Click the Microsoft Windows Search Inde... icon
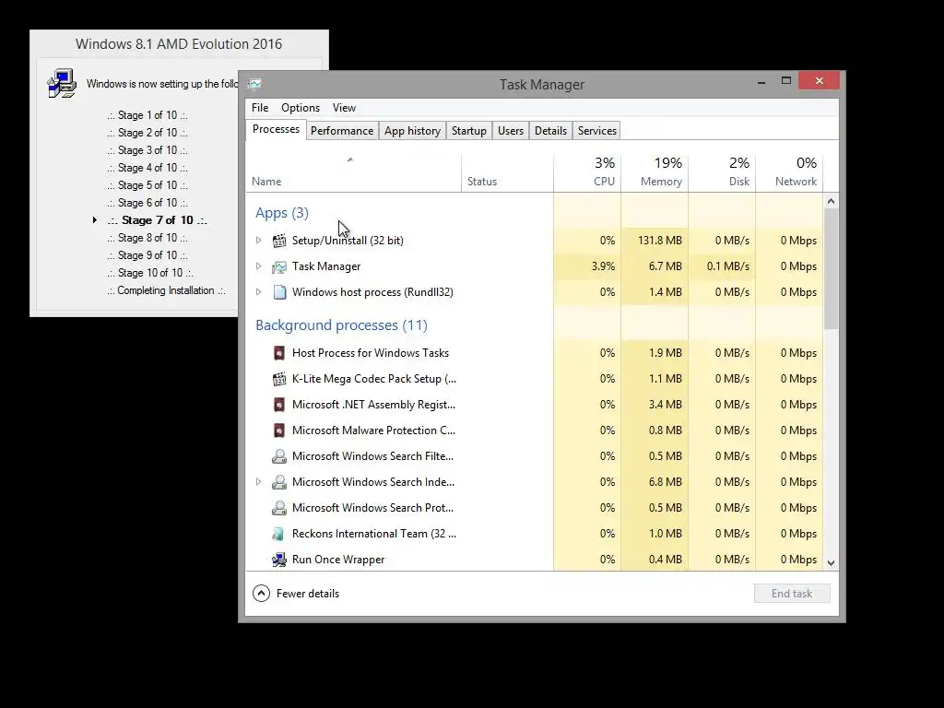944x708 pixels. click(278, 483)
